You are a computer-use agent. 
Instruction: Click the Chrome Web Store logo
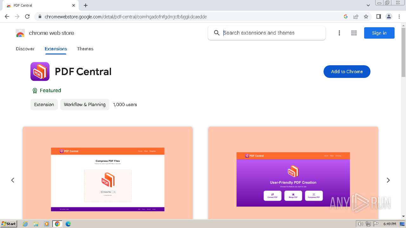pyautogui.click(x=20, y=33)
